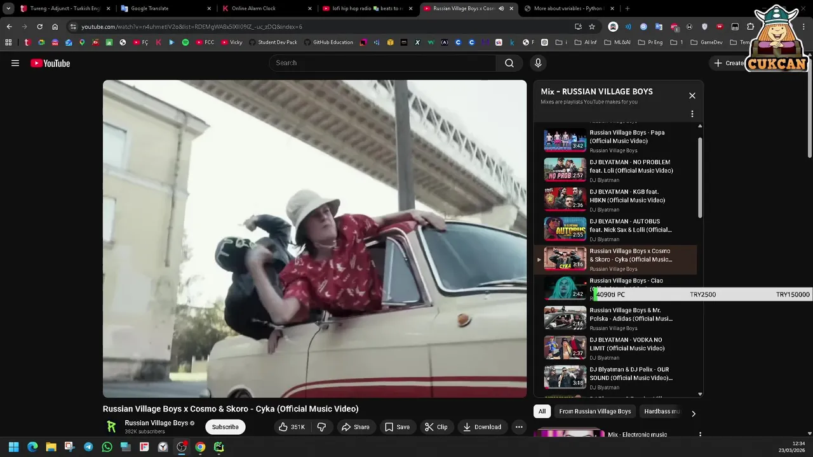
Task: Reload the current page
Action: click(39, 27)
